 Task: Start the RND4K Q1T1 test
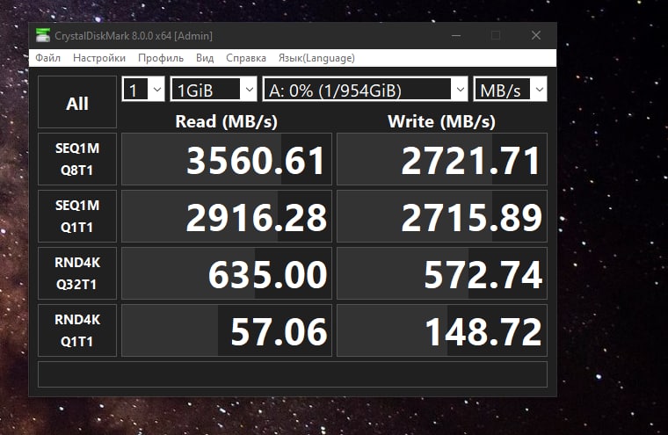point(77,330)
